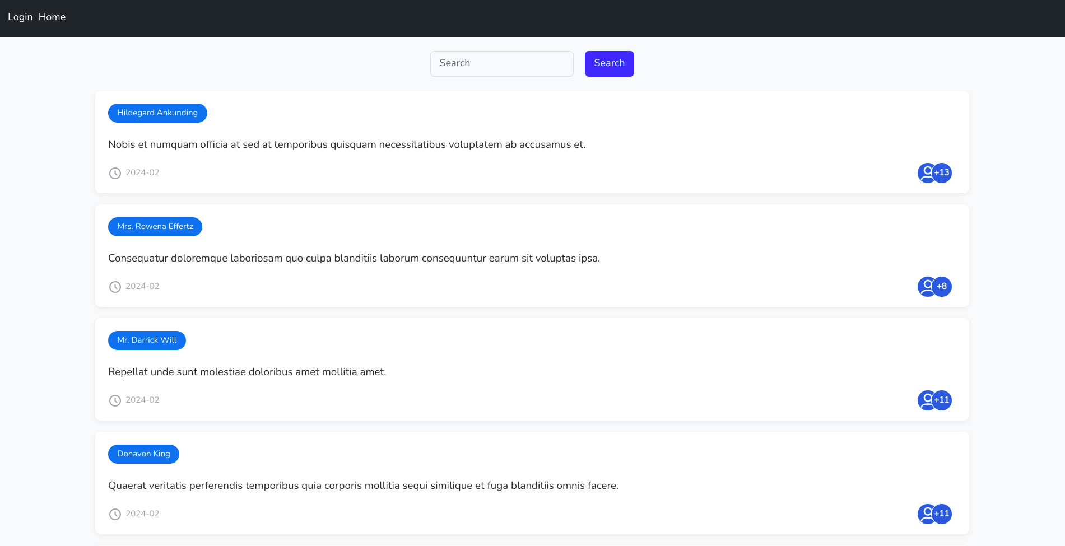Image resolution: width=1065 pixels, height=546 pixels.
Task: Click 2024-02 date in Rowena Effertz card
Action: point(142,286)
